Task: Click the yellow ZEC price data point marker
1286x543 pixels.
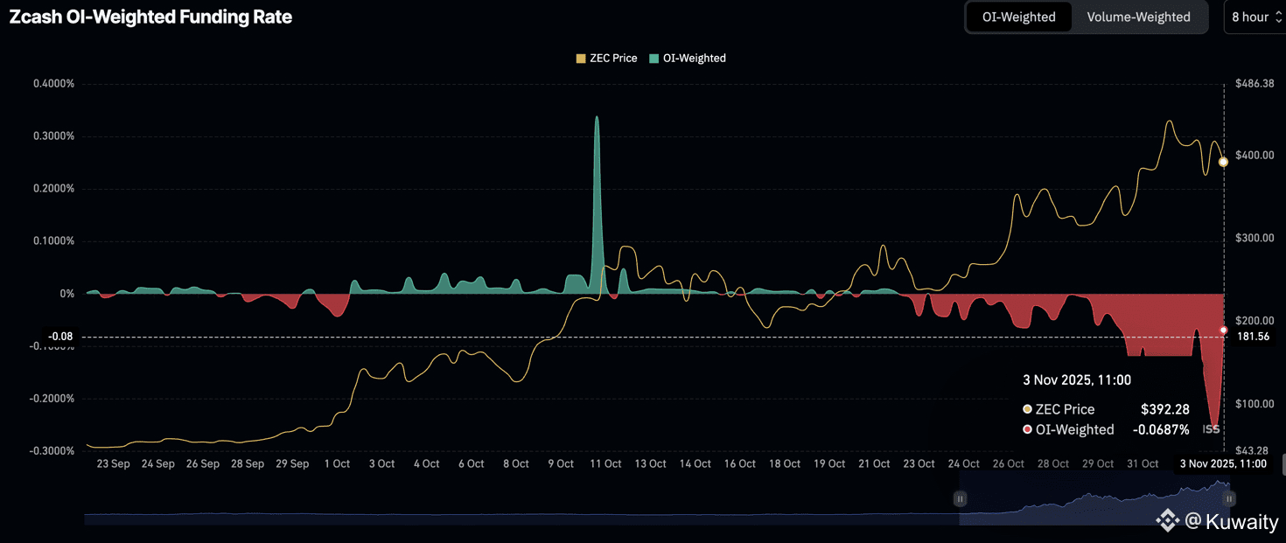Action: tap(1223, 162)
